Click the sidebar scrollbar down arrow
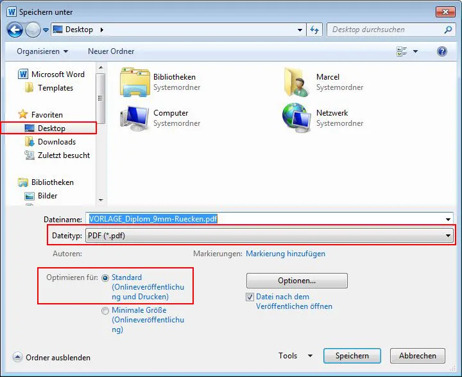Image resolution: width=462 pixels, height=377 pixels. [x=101, y=200]
